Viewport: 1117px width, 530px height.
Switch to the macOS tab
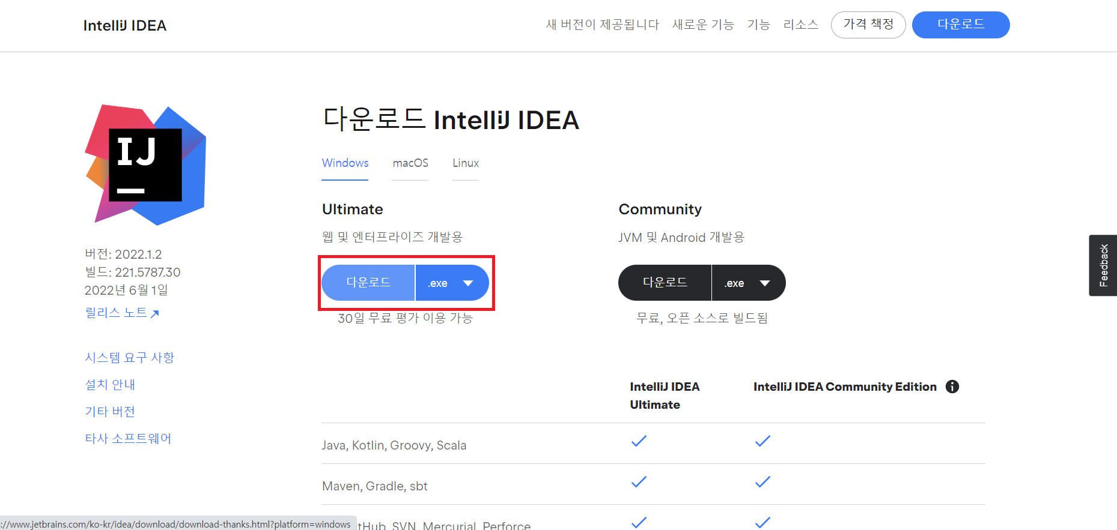pos(410,163)
